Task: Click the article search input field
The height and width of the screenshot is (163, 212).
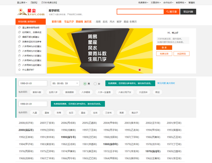Action: (140, 11)
